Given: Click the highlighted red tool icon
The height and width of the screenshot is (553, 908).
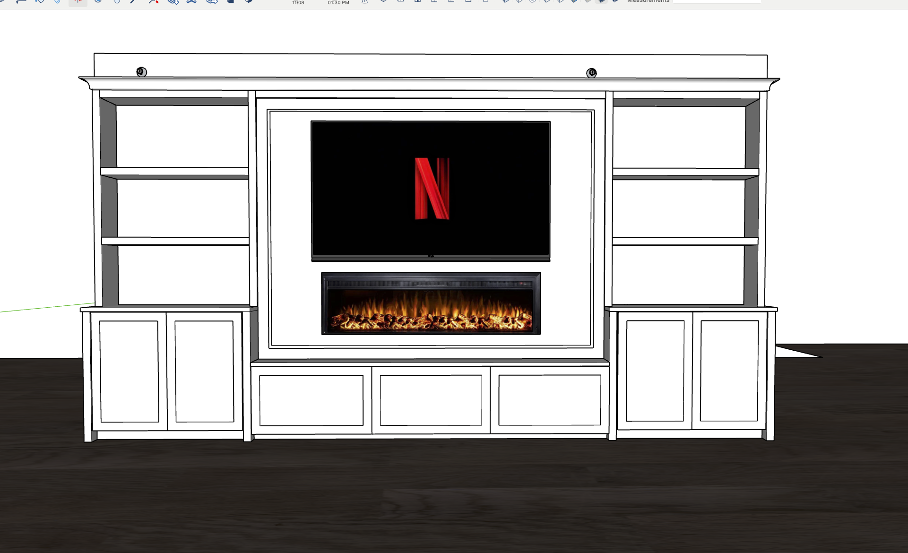Looking at the screenshot, I should 78,1.
